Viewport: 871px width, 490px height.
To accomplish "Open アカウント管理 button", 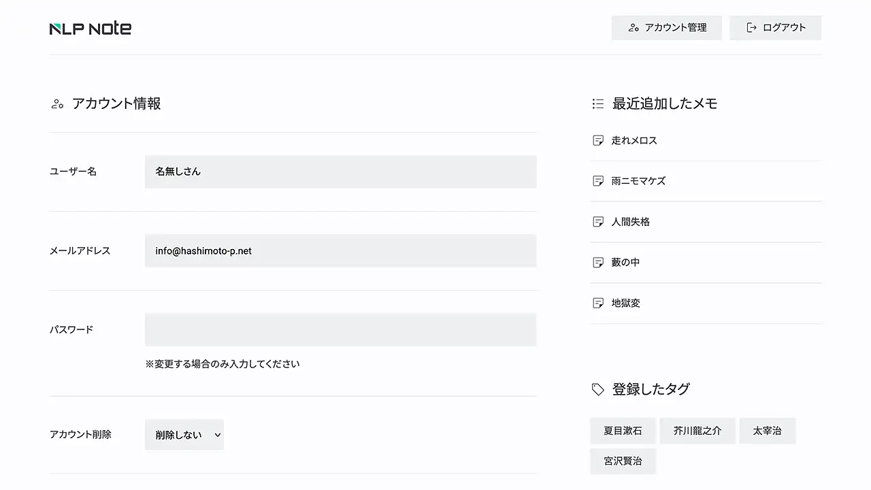I will [x=666, y=28].
